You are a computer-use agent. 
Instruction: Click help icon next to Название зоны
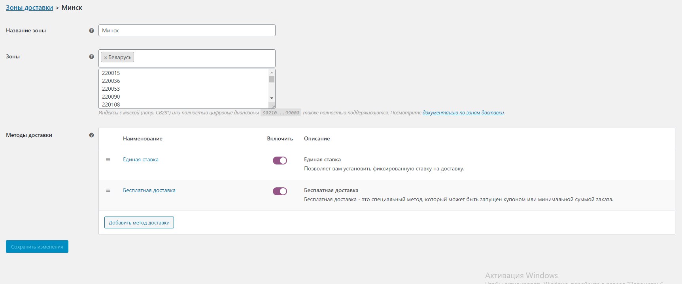point(92,30)
